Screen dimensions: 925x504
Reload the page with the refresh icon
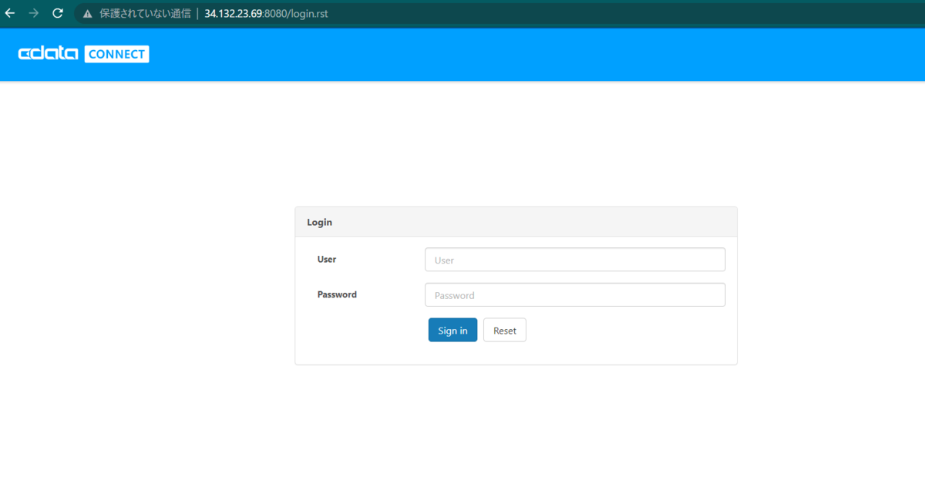58,13
